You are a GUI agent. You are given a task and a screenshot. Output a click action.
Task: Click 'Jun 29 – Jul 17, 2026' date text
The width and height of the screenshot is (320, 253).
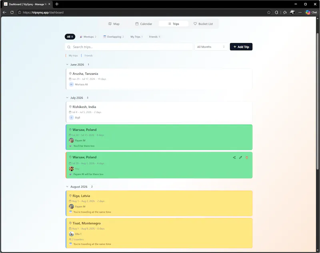tap(84, 79)
